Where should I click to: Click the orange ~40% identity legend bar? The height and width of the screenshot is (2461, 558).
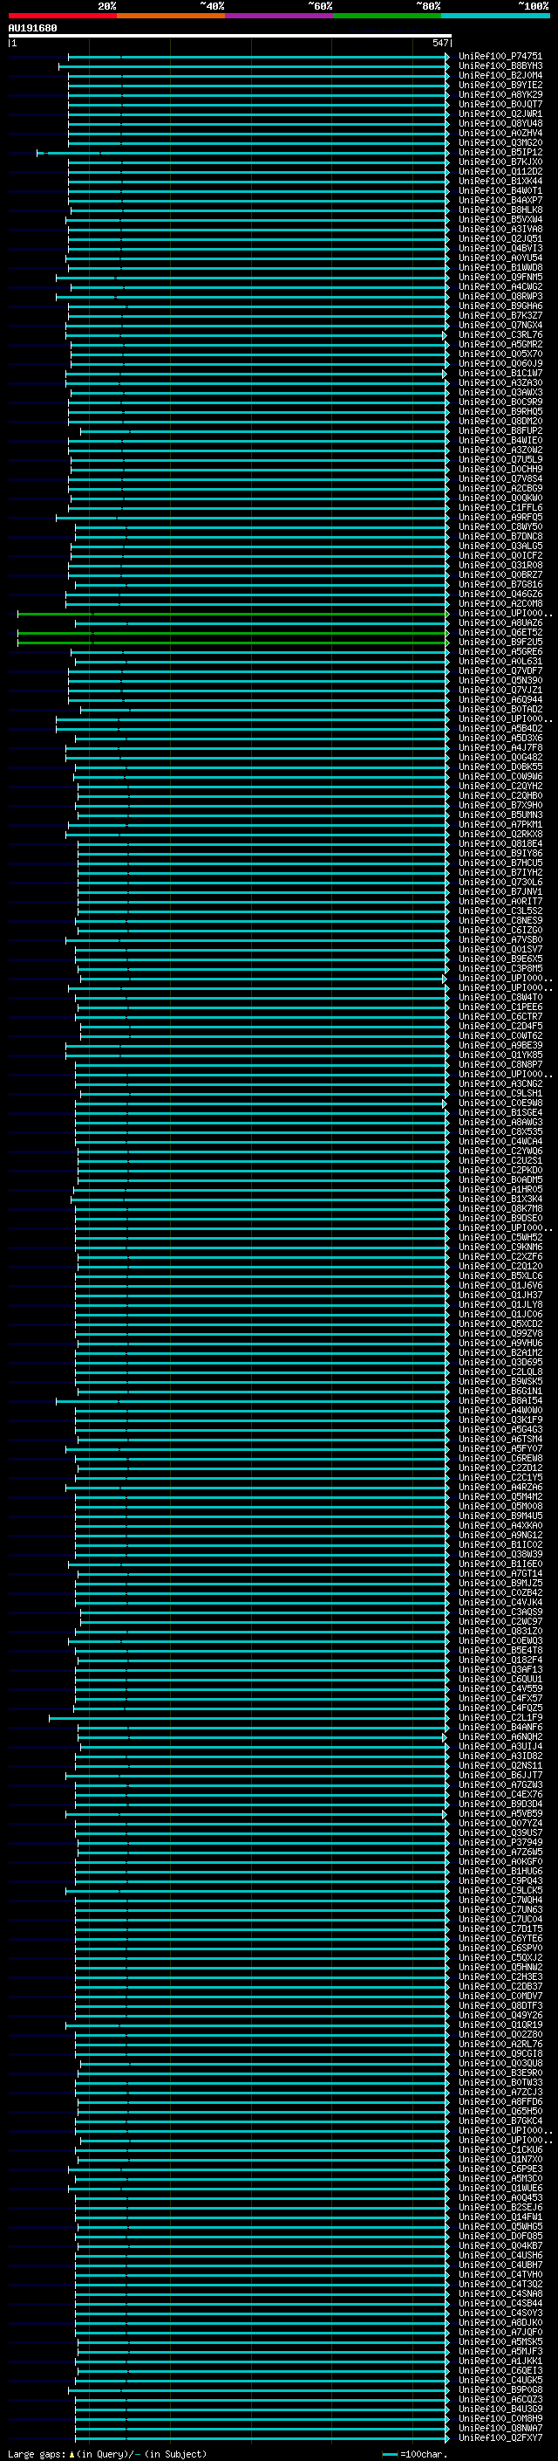pyautogui.click(x=171, y=16)
